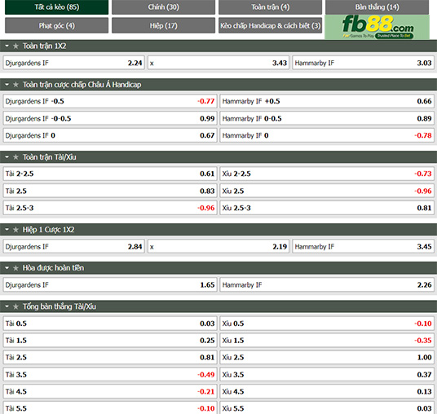Pick Tài 2.5-3 at -0.96
Image resolution: width=437 pixels, height=414 pixels.
pos(110,208)
